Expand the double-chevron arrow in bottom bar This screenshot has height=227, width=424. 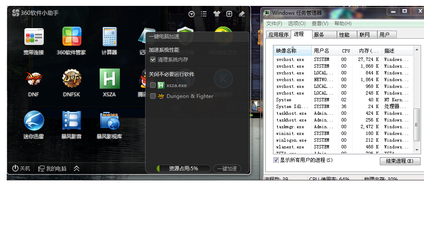click(77, 168)
